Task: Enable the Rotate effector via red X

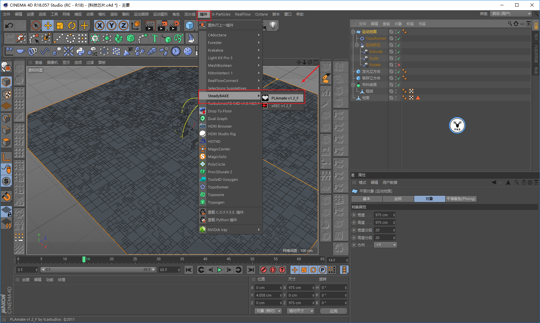Action: pyautogui.click(x=399, y=65)
